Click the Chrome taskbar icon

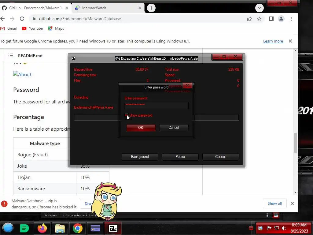[77, 228]
